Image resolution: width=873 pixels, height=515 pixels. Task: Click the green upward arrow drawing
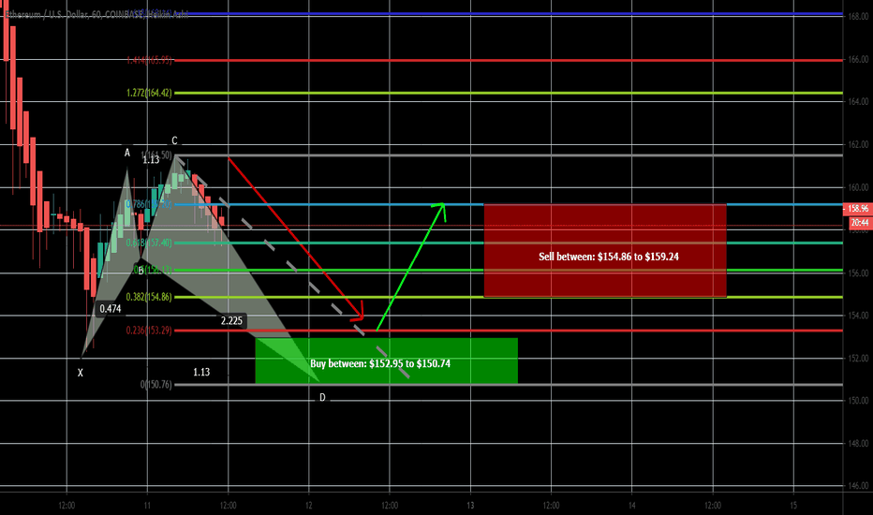[411, 267]
